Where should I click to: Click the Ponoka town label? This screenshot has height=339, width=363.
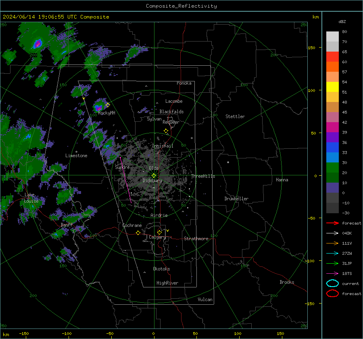(184, 83)
